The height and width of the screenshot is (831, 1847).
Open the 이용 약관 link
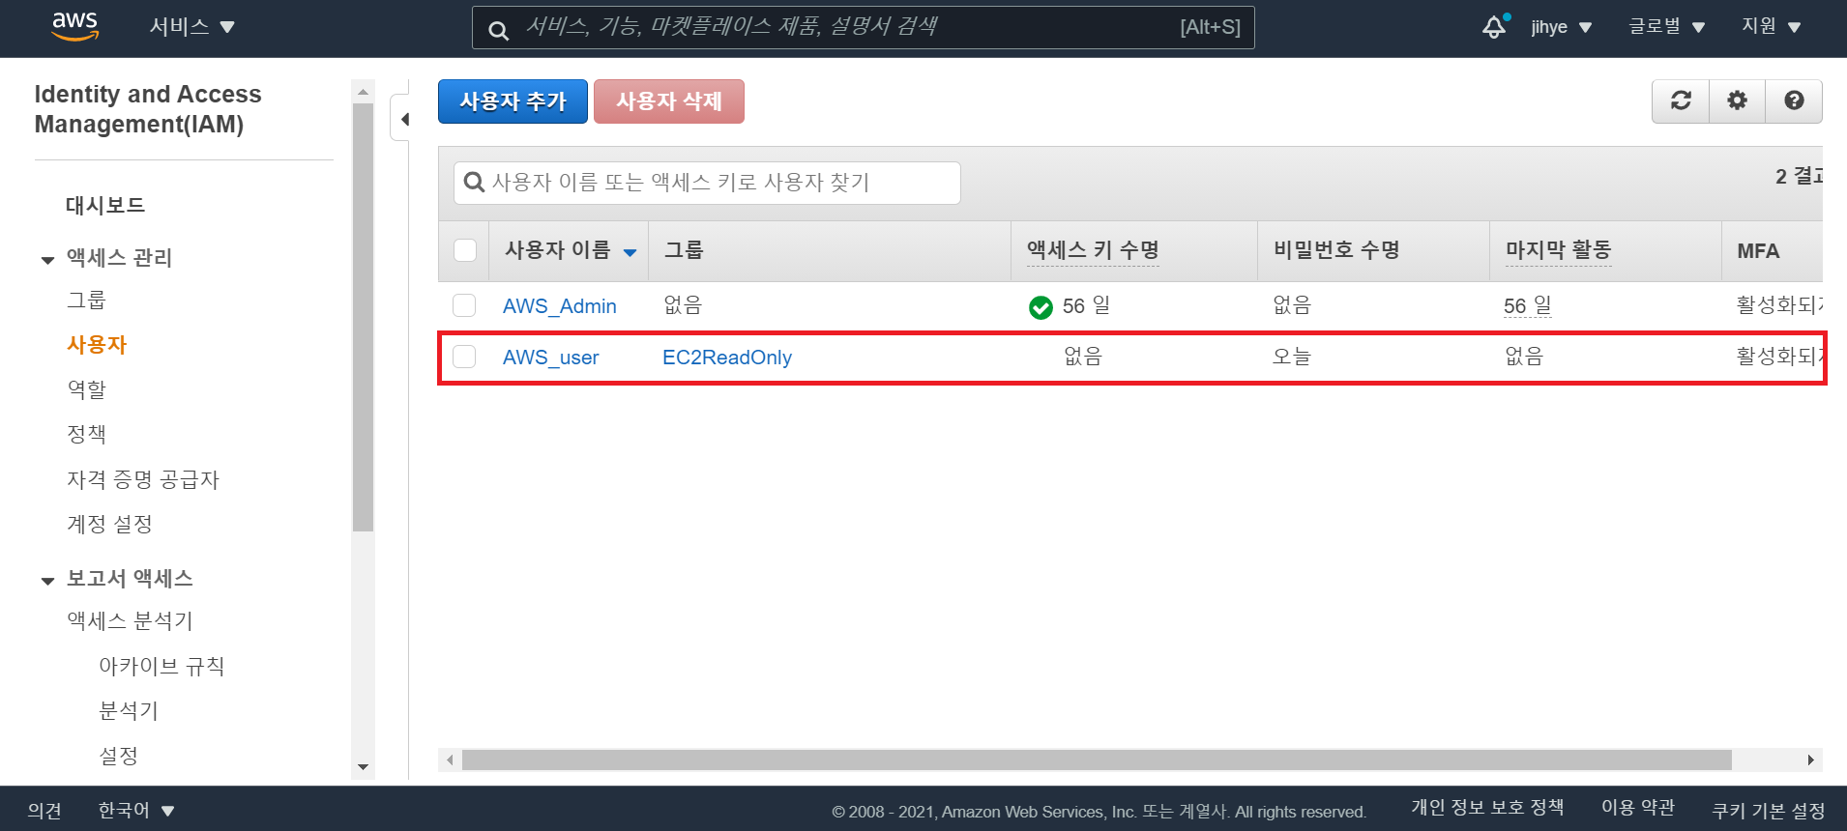(x=1638, y=807)
